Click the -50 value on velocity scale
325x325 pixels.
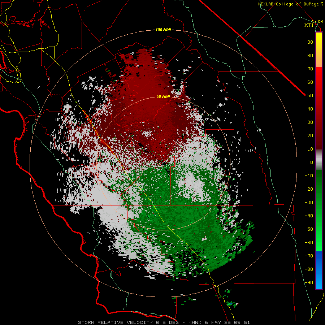(x=309, y=229)
